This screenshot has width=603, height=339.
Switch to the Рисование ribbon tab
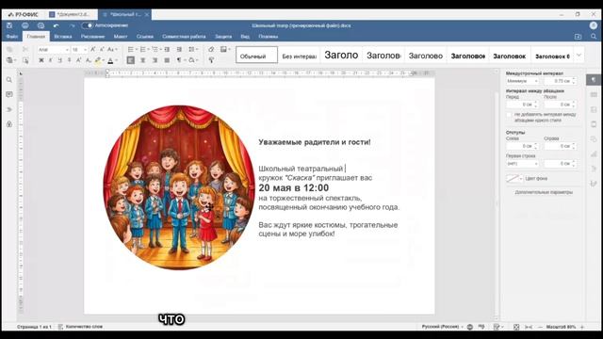[x=92, y=37]
